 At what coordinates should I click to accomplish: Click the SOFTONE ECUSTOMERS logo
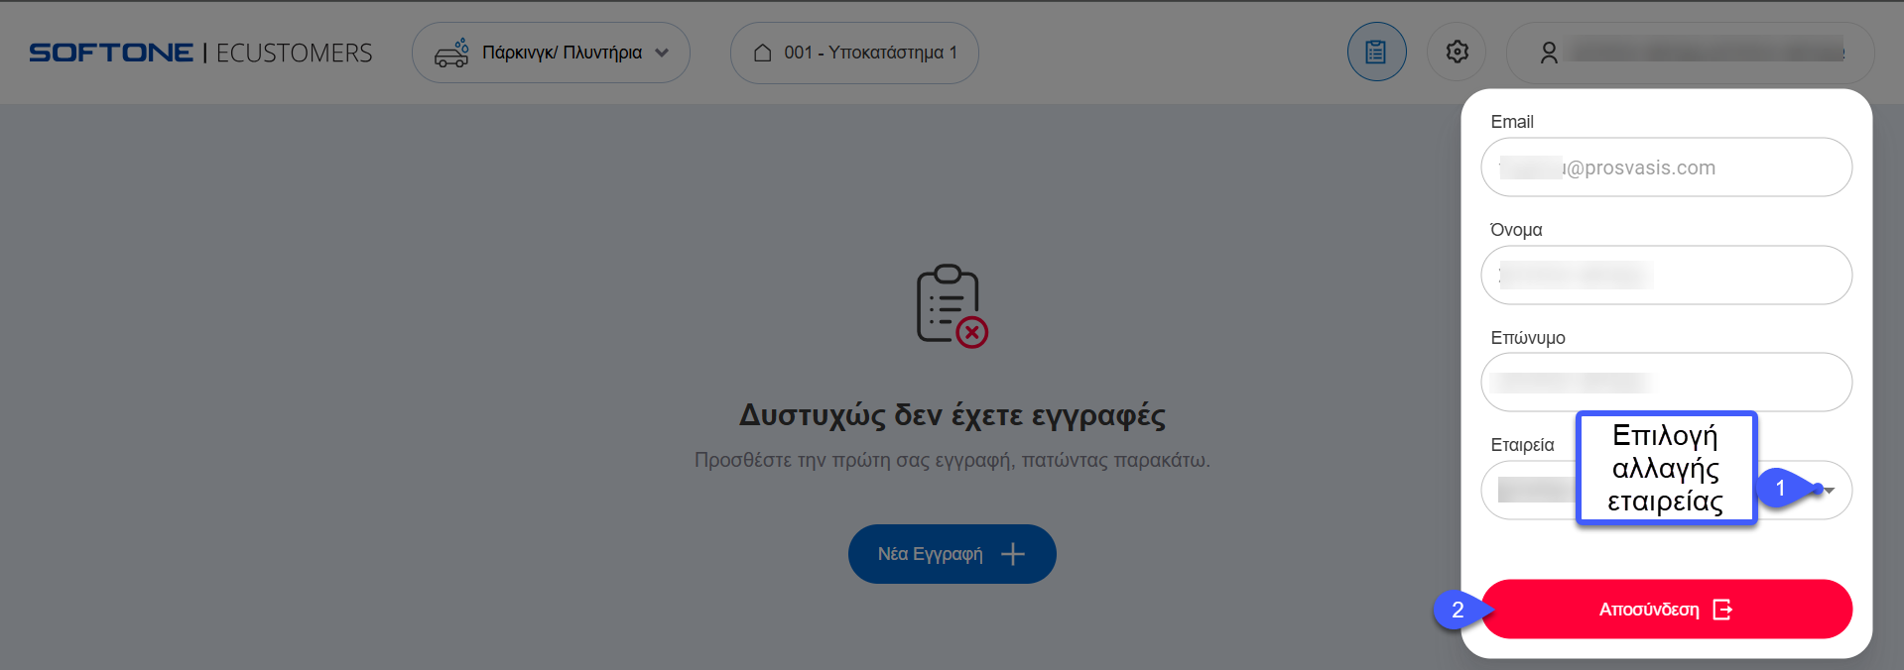click(x=200, y=53)
